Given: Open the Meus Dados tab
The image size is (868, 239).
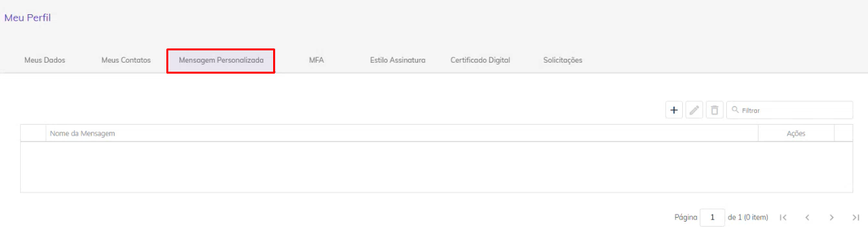Looking at the screenshot, I should coord(45,60).
